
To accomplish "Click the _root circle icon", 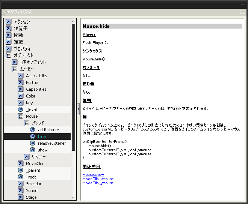I will [20, 177].
